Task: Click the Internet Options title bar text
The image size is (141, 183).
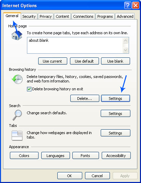Action: coord(19,5)
